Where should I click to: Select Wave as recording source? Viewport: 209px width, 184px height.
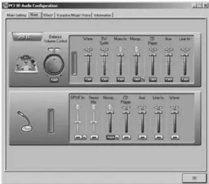coord(175,137)
